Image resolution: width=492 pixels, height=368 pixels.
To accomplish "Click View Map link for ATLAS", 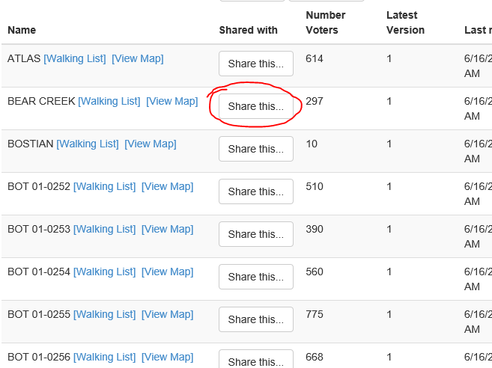I will click(x=137, y=58).
